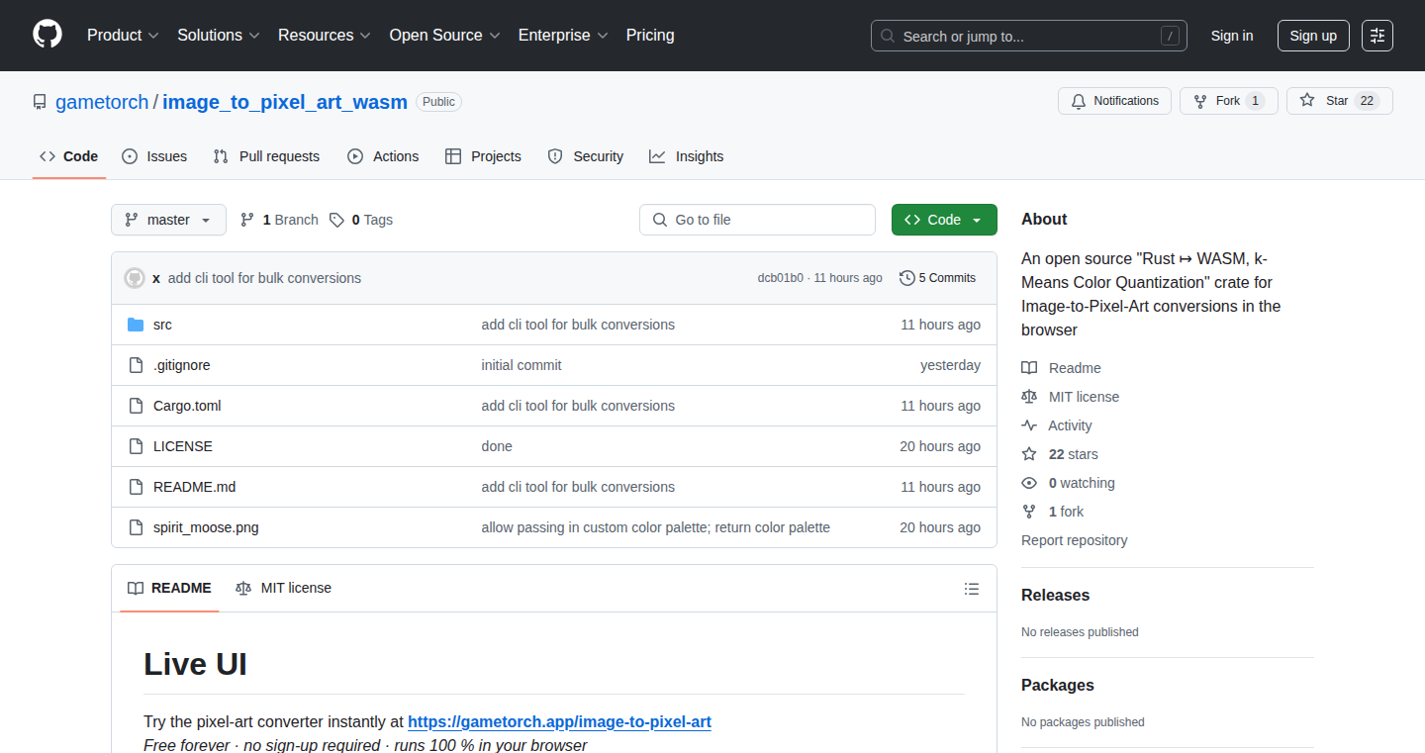Star this repository

click(1339, 101)
